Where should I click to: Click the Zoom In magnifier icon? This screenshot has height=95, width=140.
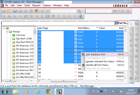4,16
